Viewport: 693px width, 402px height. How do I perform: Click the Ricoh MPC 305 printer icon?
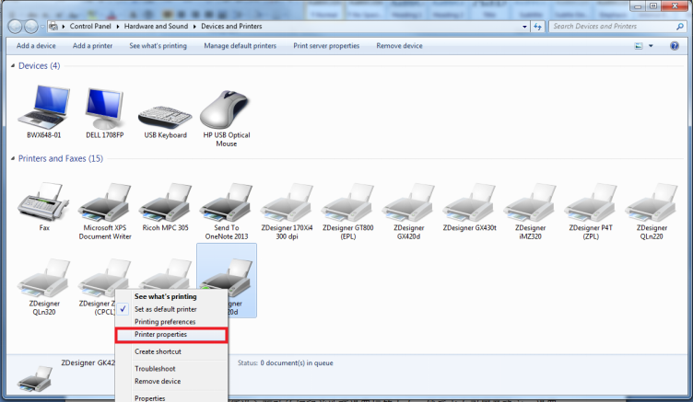click(165, 201)
